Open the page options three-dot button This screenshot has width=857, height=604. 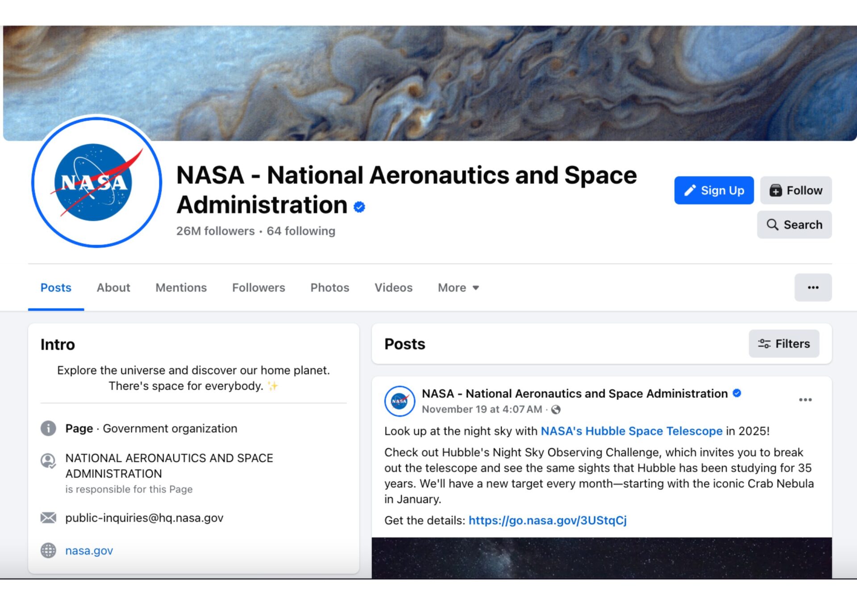(813, 287)
